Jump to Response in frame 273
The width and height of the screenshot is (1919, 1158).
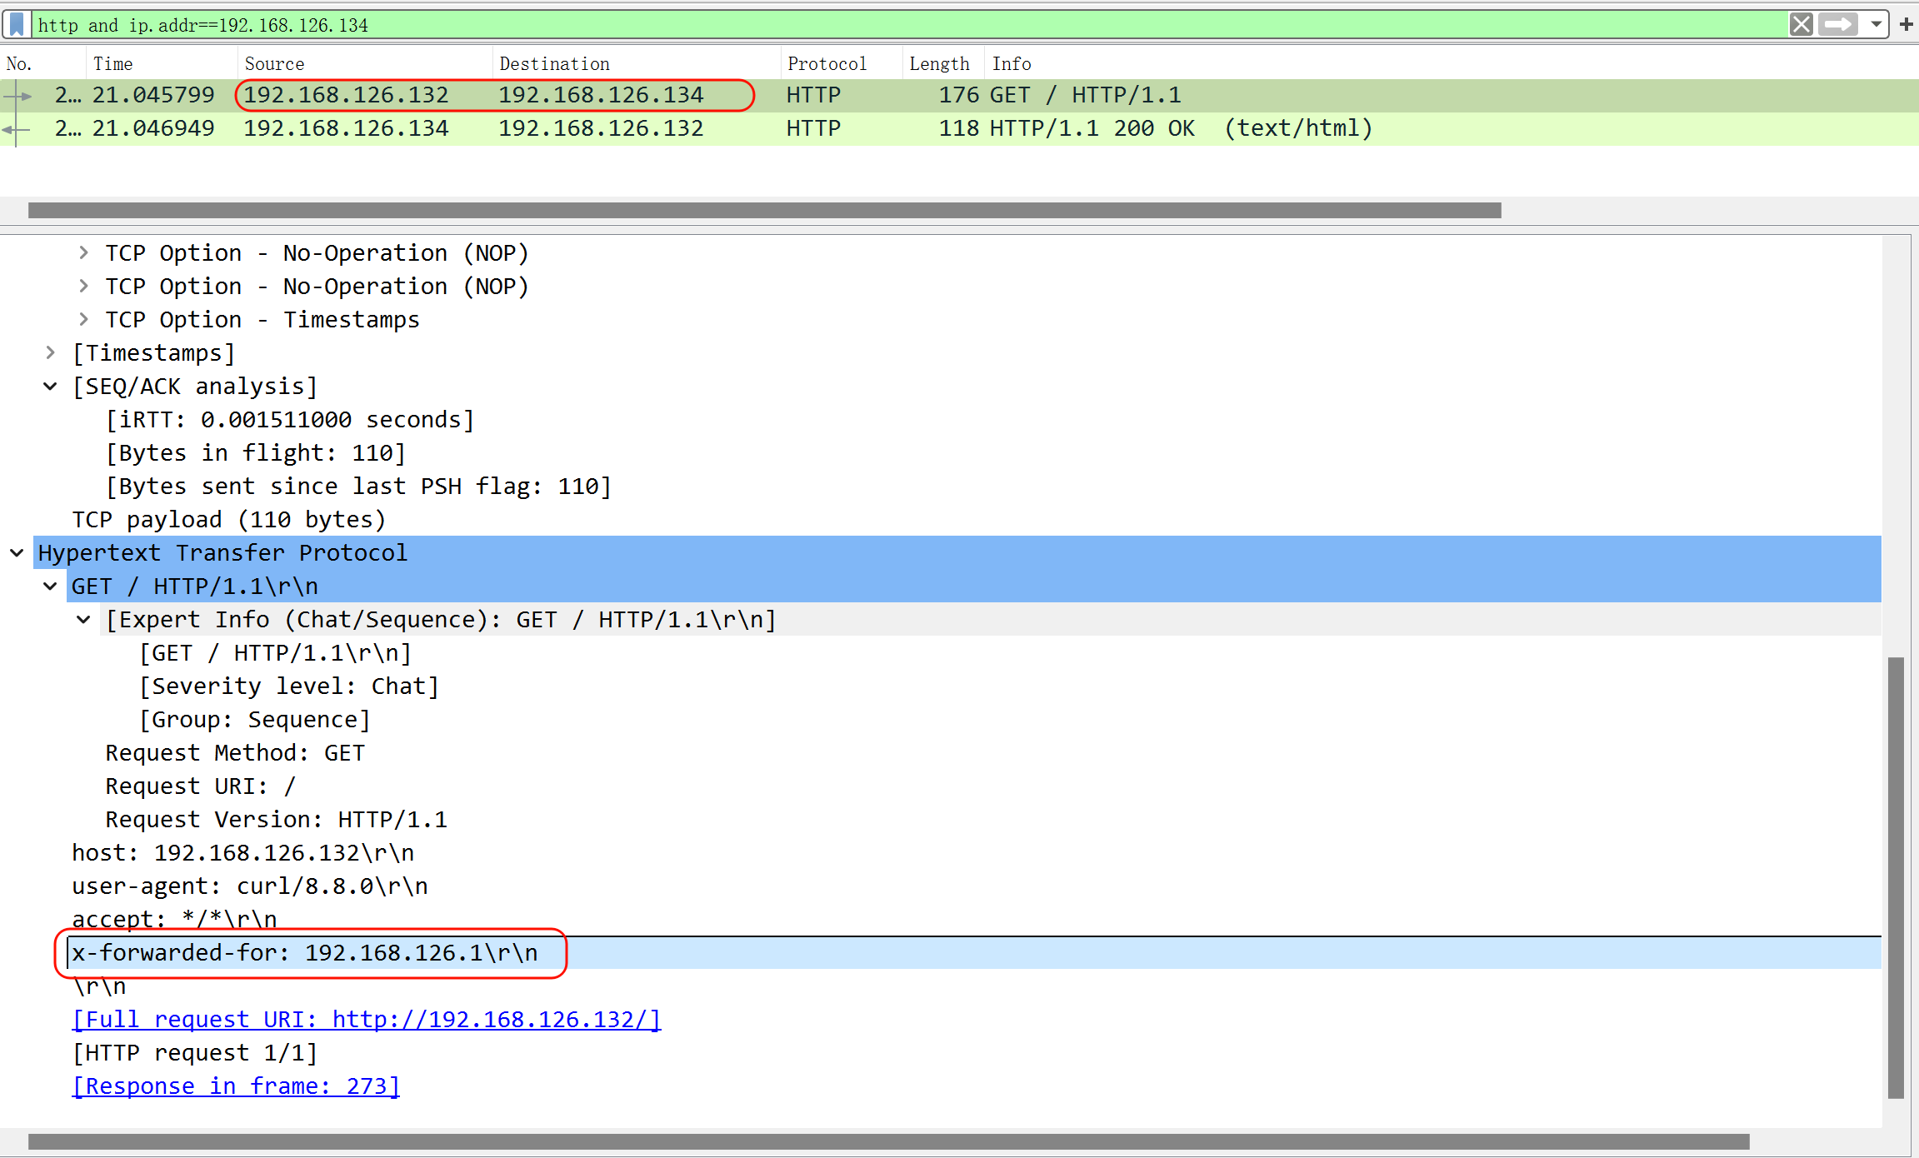coord(236,1086)
